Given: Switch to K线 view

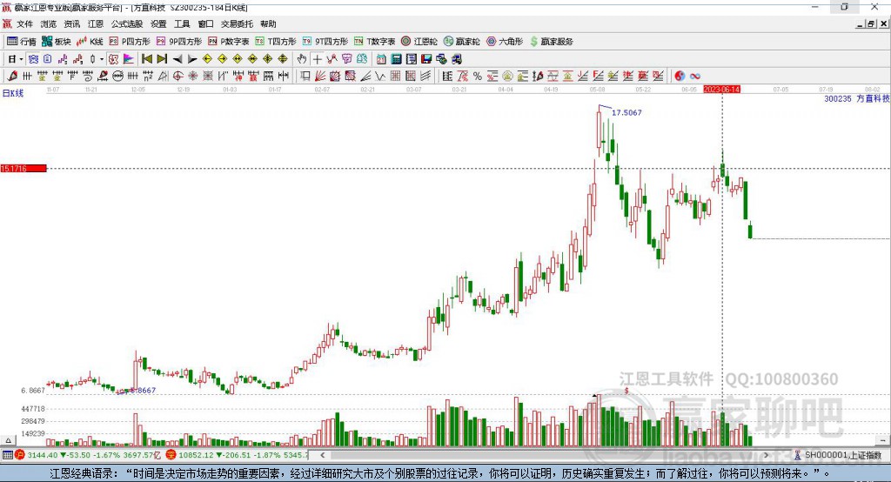Looking at the screenshot, I should [90, 42].
